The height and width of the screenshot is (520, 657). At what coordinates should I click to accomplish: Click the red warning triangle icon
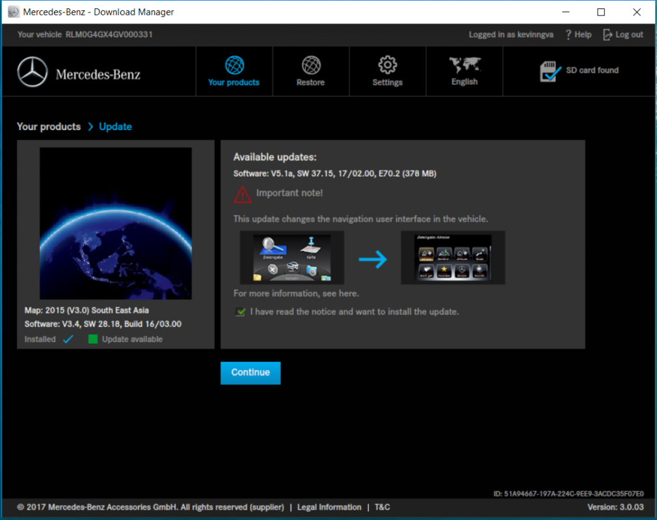[x=242, y=195]
